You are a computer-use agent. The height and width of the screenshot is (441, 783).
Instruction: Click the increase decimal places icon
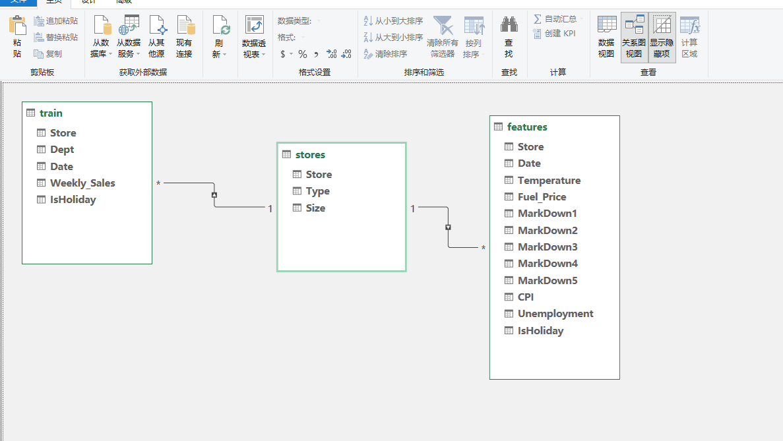pos(332,54)
